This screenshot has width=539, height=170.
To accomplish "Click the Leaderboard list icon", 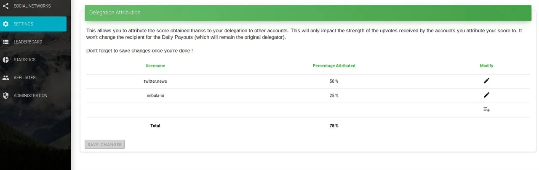I will click(5, 42).
